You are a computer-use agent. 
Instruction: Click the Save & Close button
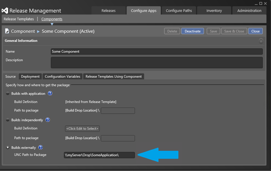click(x=234, y=31)
